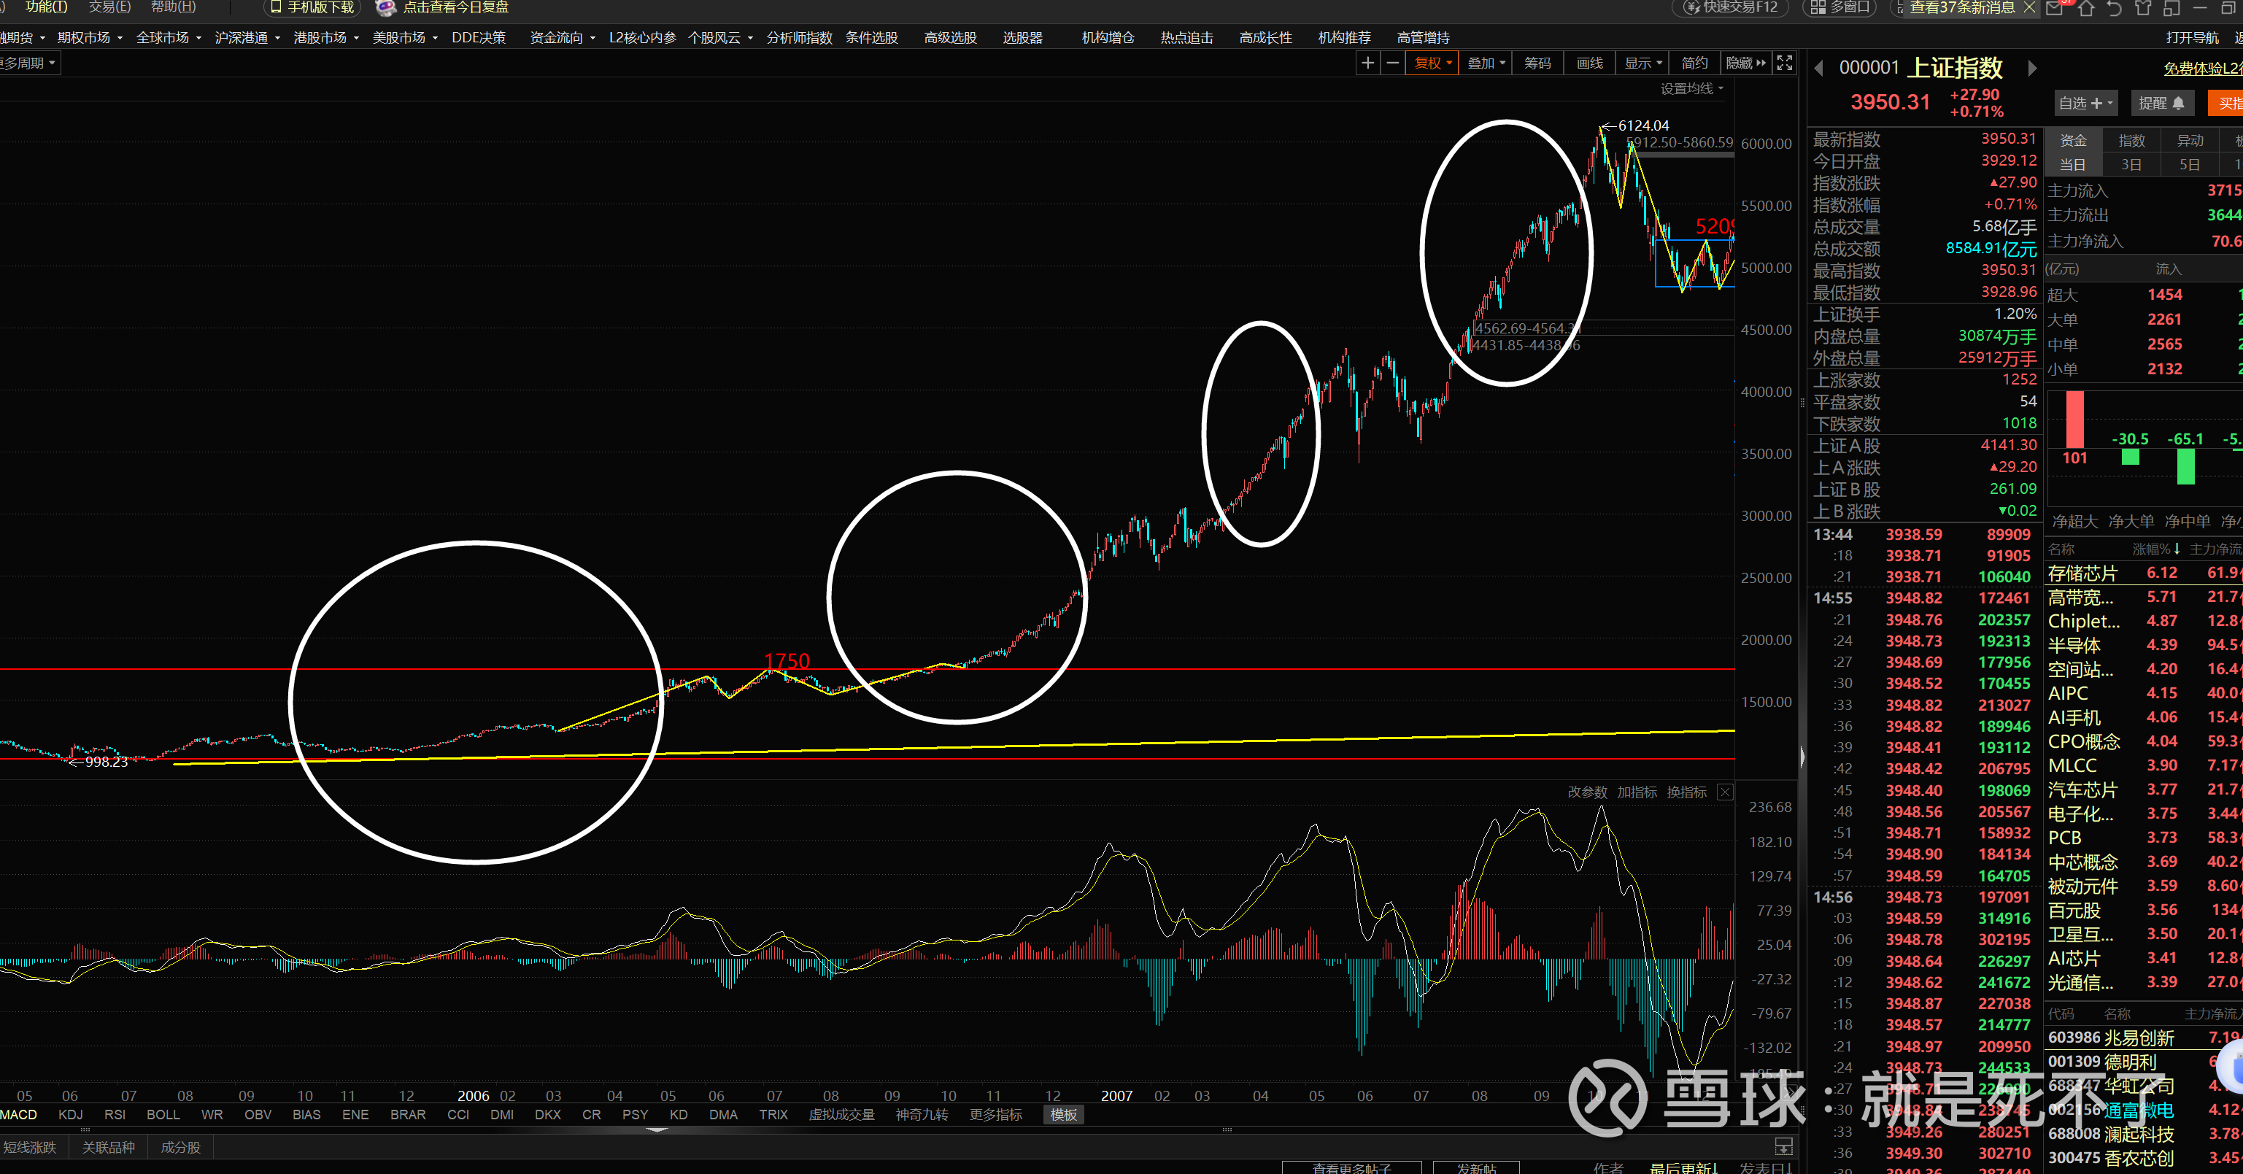Go to previous stock with left arrow
Screen dimensions: 2243x1174
1819,68
